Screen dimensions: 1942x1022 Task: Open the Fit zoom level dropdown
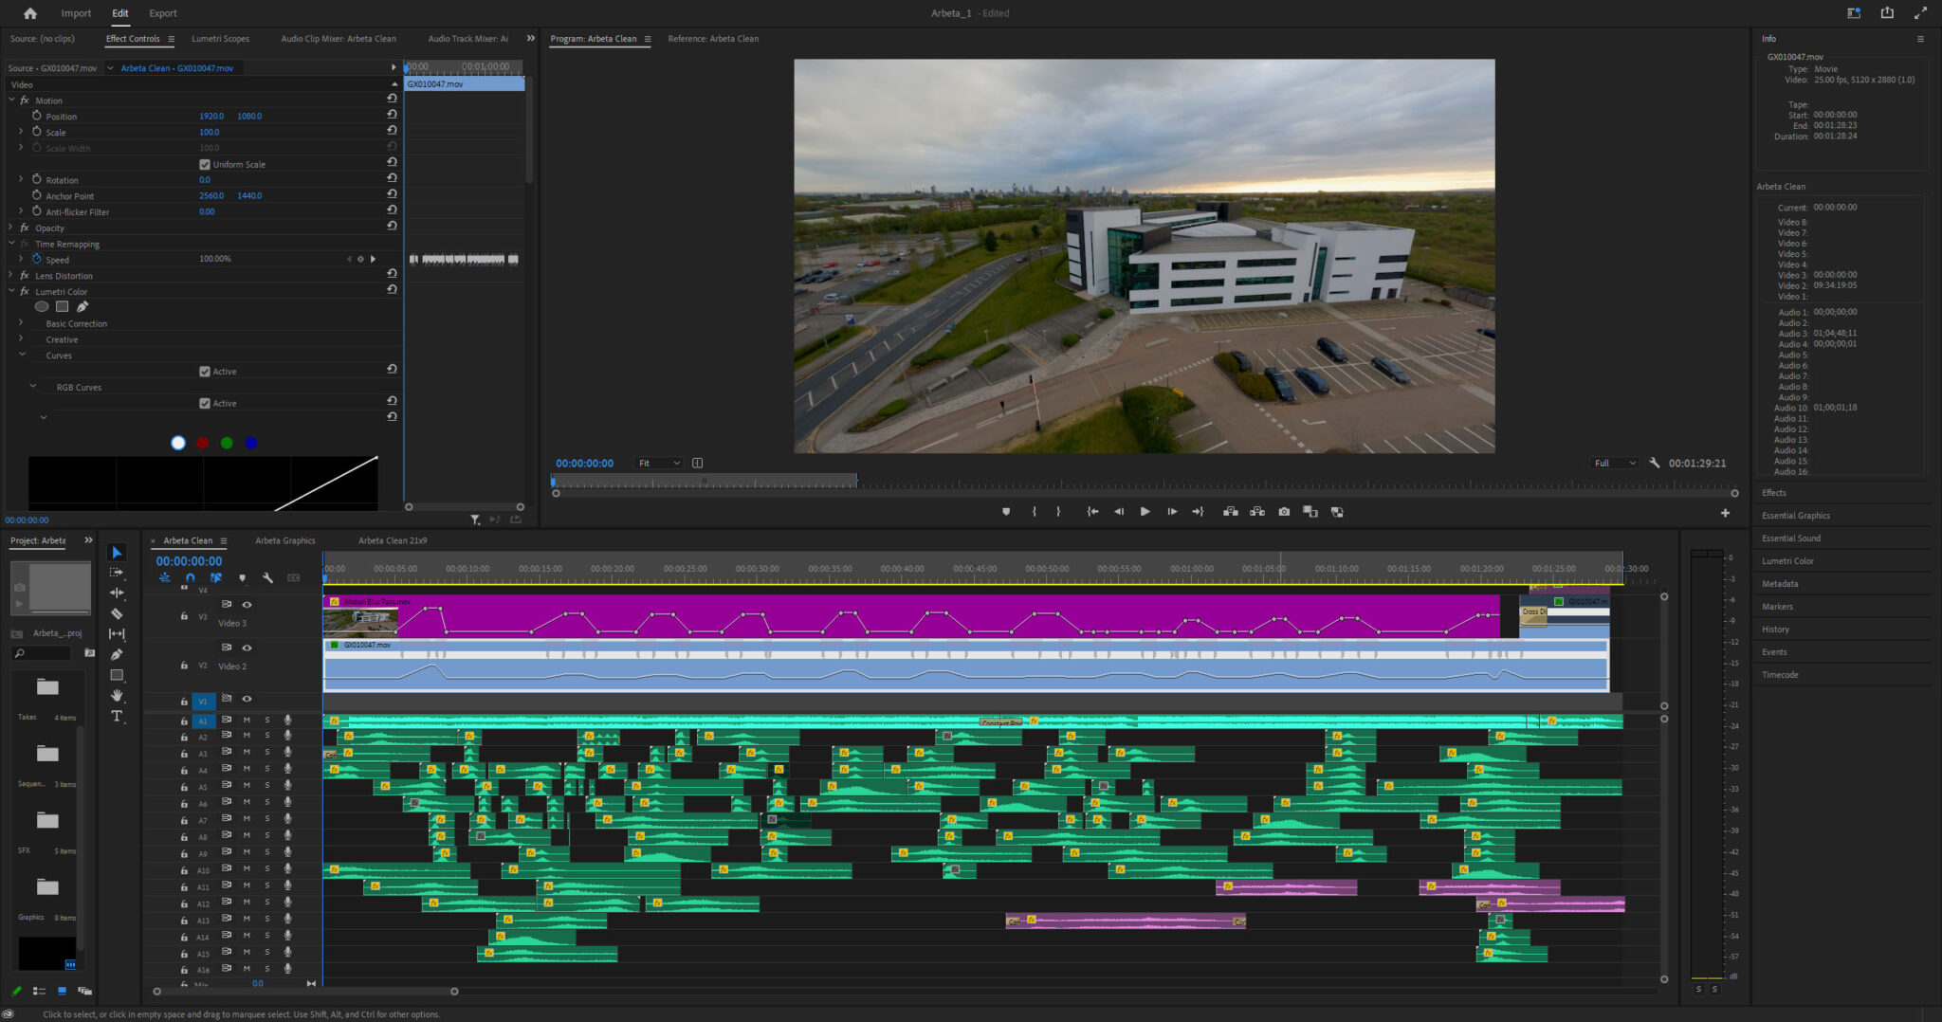point(659,464)
